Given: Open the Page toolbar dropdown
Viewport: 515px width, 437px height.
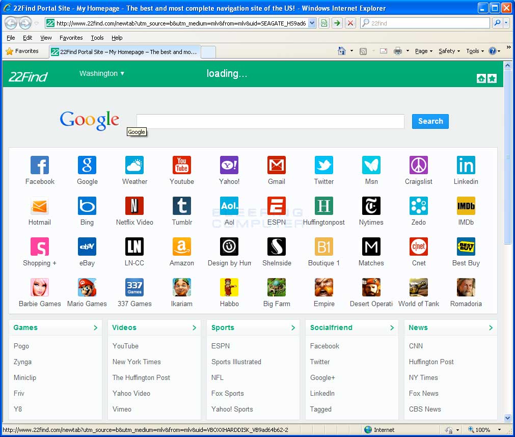Looking at the screenshot, I should click(424, 51).
